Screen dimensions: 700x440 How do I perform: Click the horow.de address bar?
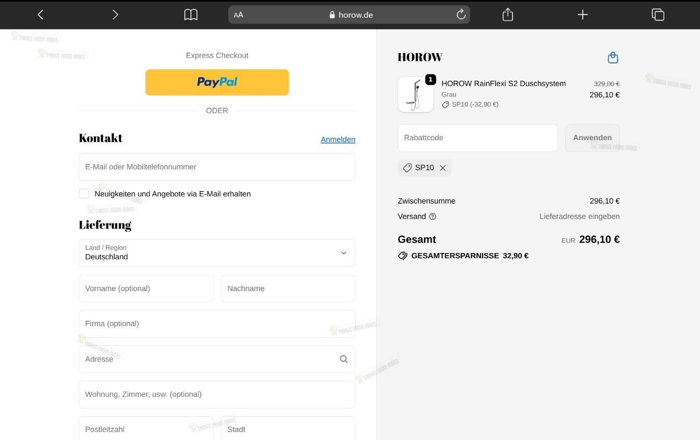coord(349,15)
